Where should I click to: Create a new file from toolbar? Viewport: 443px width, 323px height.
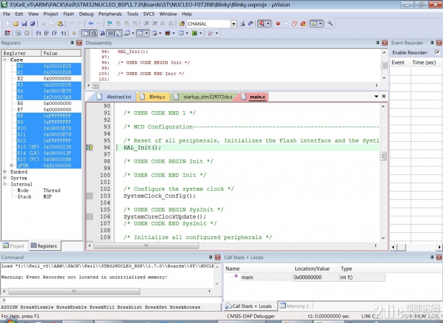coord(8,24)
